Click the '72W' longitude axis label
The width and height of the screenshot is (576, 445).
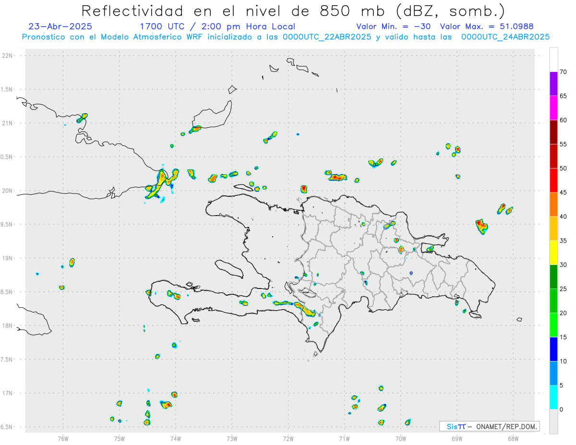[288, 438]
